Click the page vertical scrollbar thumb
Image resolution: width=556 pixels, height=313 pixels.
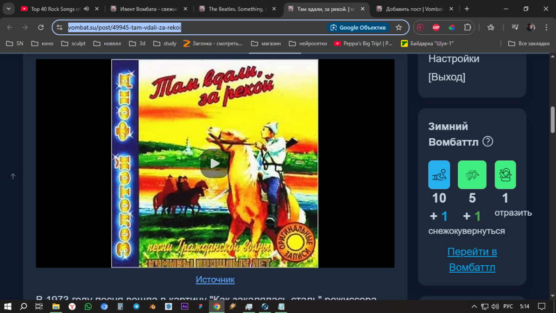pyautogui.click(x=552, y=120)
